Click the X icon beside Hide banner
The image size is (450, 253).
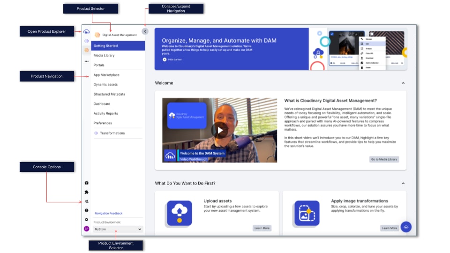165,60
